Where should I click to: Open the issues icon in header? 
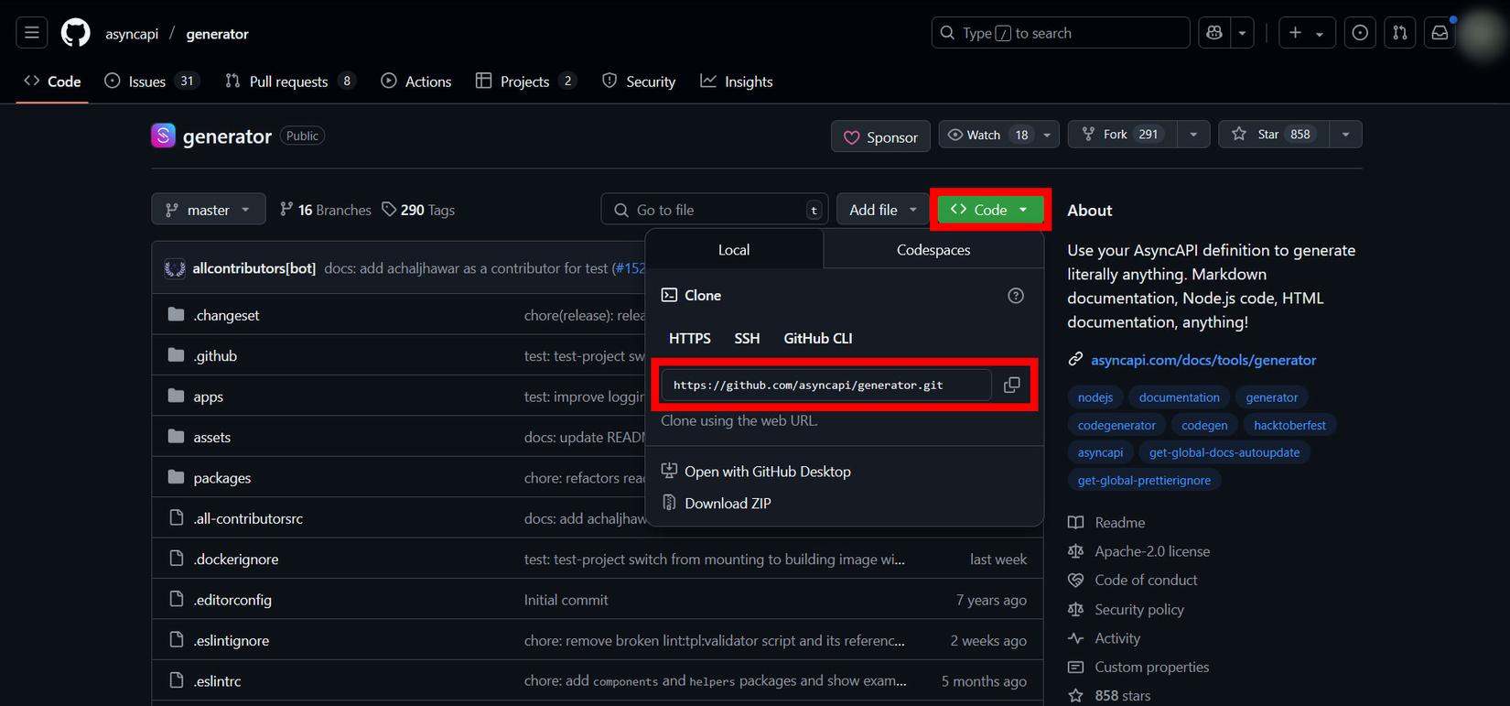pos(1360,33)
